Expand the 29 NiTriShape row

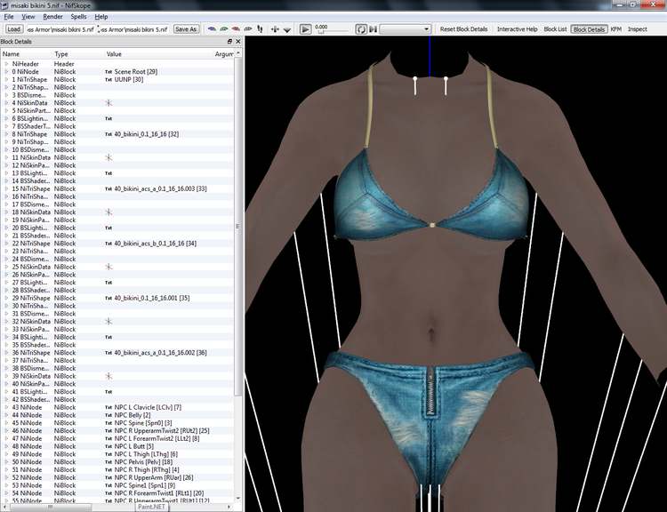pyautogui.click(x=6, y=298)
